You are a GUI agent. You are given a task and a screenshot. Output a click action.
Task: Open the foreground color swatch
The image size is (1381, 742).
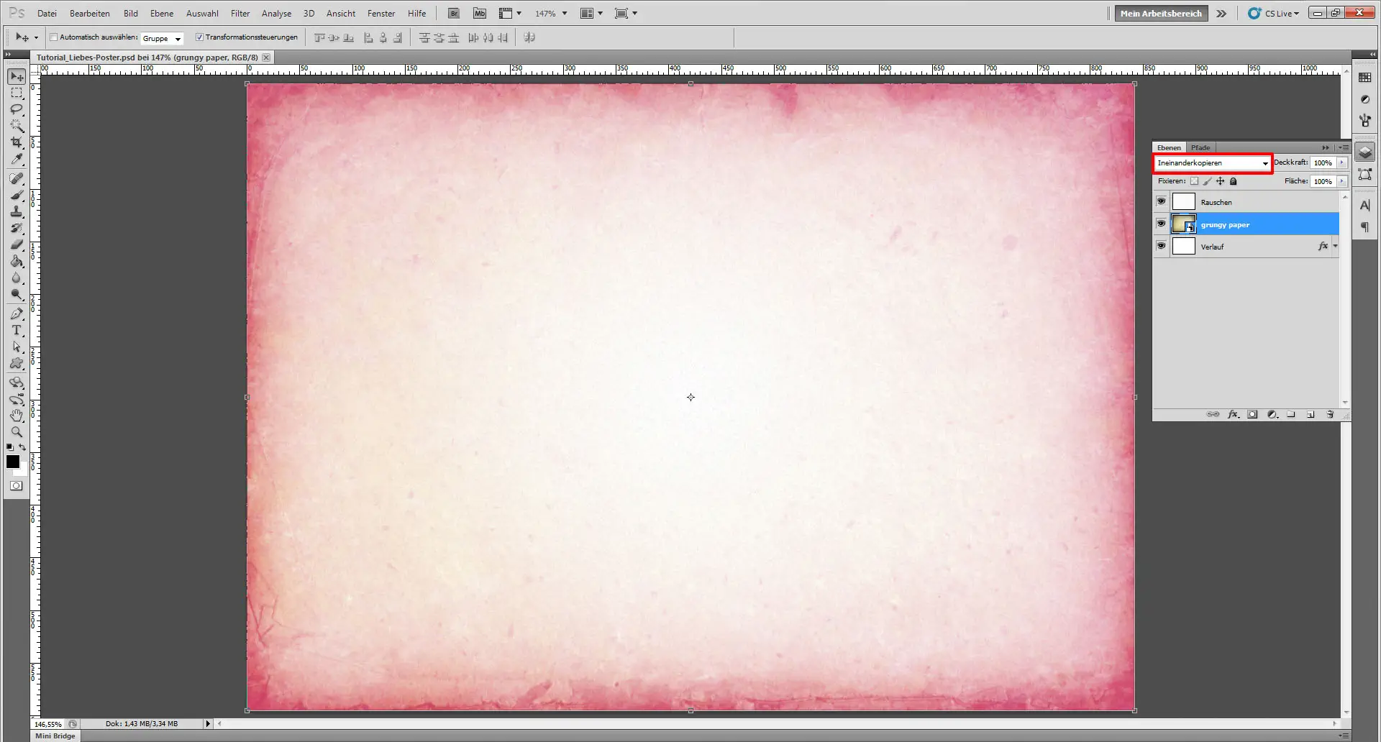click(x=12, y=462)
